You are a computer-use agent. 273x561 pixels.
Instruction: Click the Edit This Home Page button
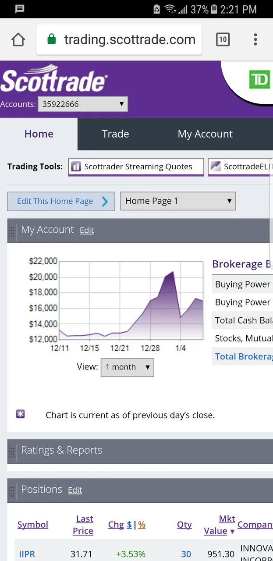coord(61,201)
